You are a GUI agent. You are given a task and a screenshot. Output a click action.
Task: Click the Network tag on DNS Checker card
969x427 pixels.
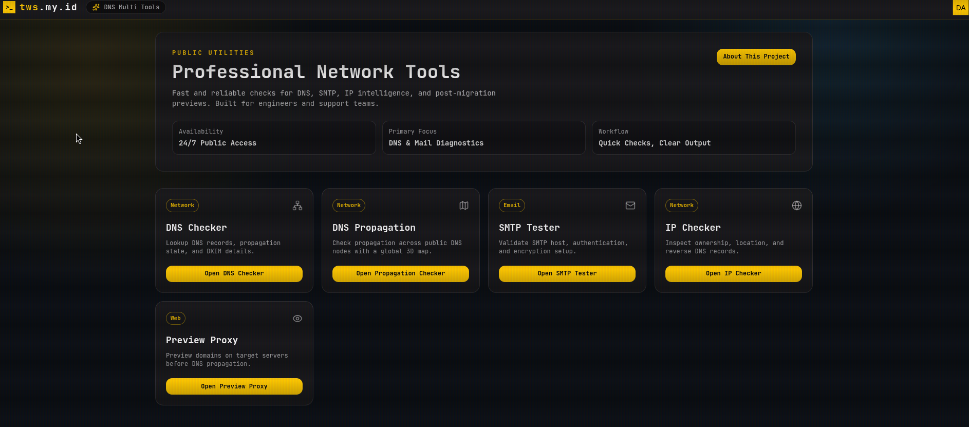(x=182, y=206)
